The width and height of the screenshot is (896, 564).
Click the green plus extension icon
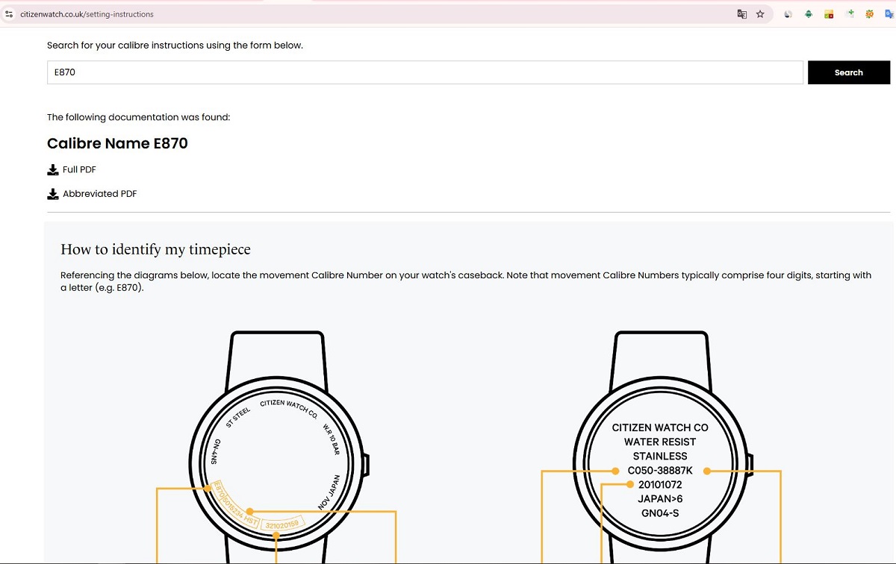click(x=850, y=14)
